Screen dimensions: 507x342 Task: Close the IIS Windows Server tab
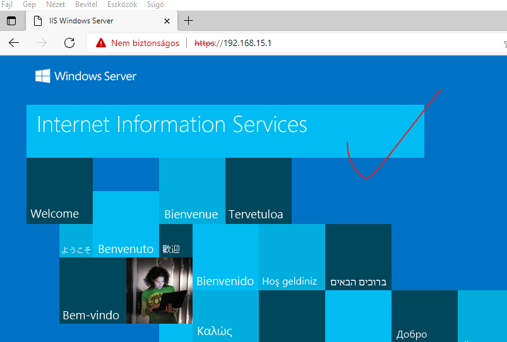[x=167, y=21]
